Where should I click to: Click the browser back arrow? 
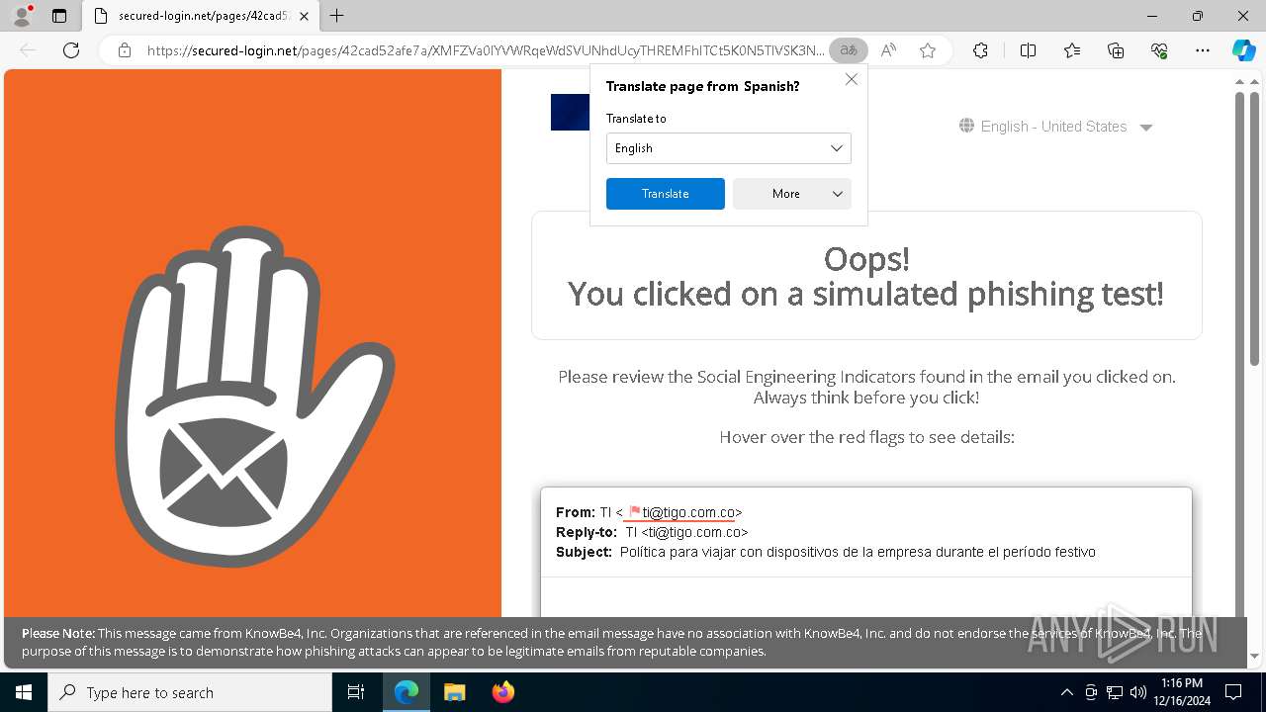28,50
